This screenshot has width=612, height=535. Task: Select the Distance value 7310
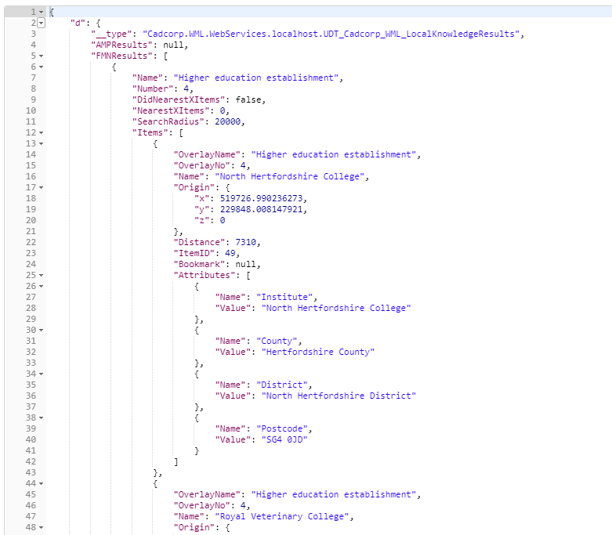click(245, 242)
